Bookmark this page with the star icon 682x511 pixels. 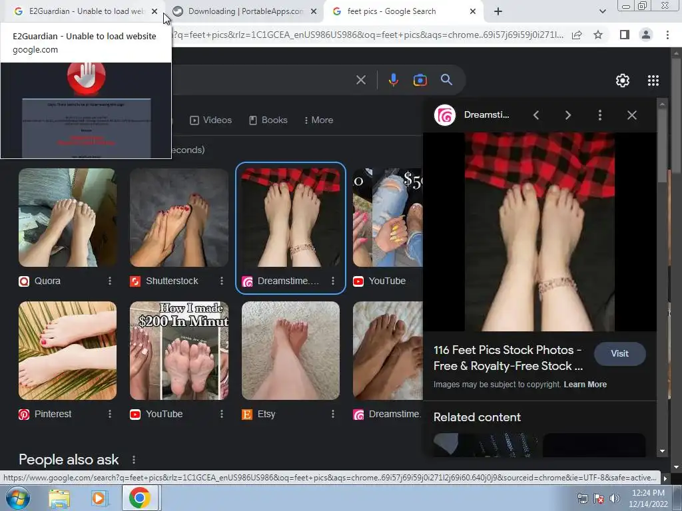(599, 35)
